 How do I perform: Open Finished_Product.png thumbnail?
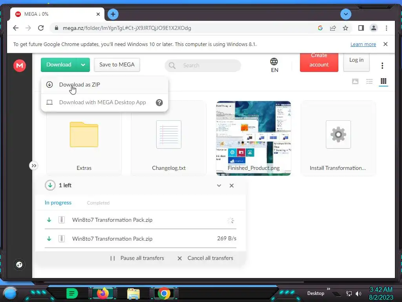tap(254, 139)
